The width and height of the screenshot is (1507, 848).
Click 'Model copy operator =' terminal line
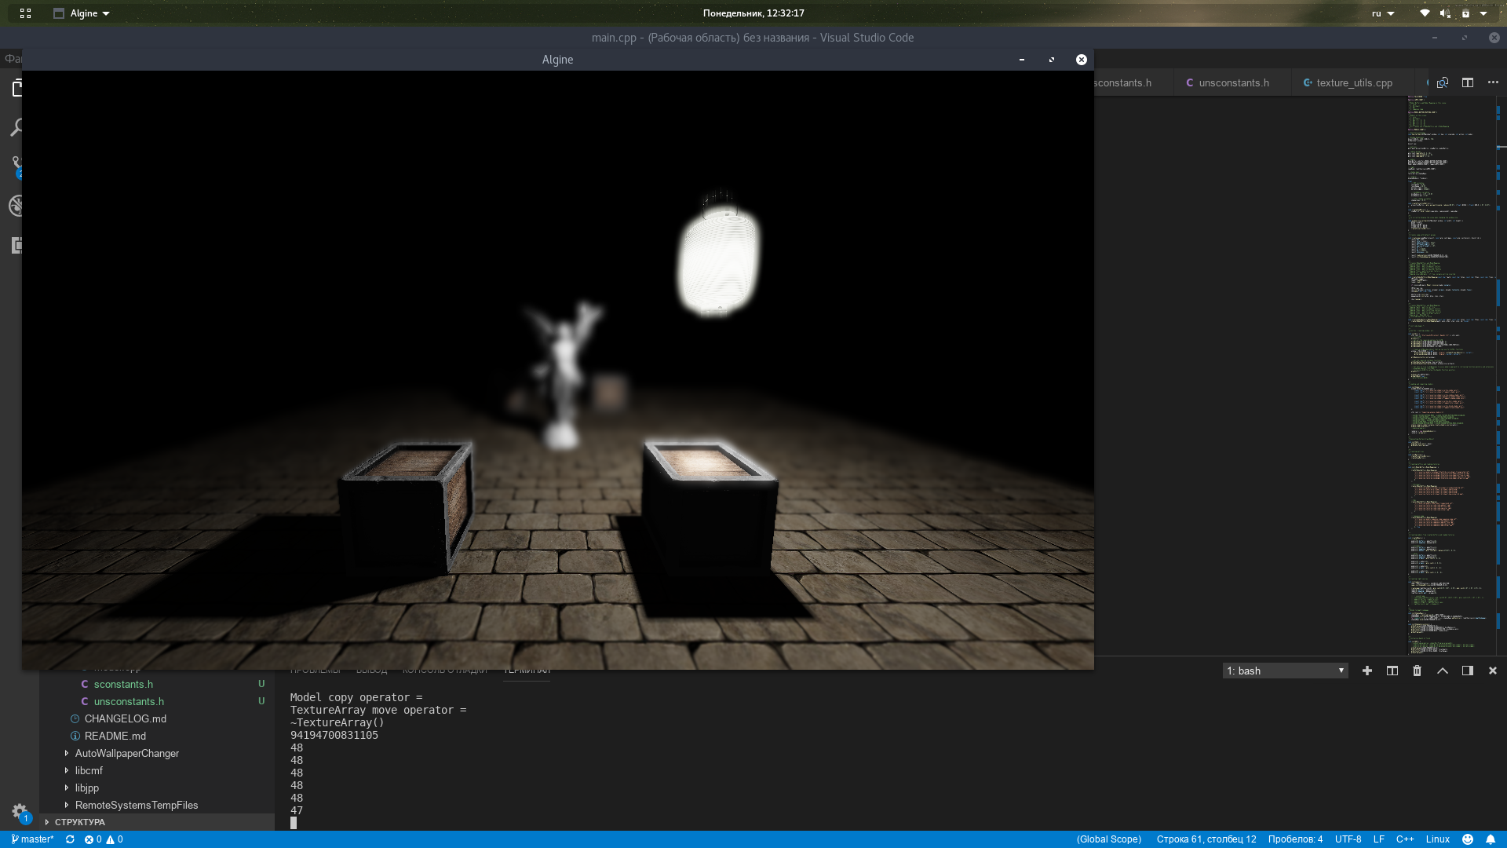click(x=356, y=697)
